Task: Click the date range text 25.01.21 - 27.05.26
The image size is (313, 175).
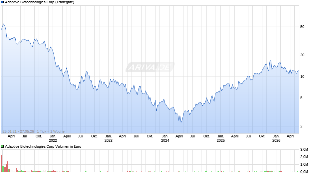Action: coord(18,131)
